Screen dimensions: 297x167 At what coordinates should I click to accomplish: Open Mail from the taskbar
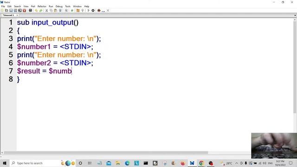click(x=109, y=163)
